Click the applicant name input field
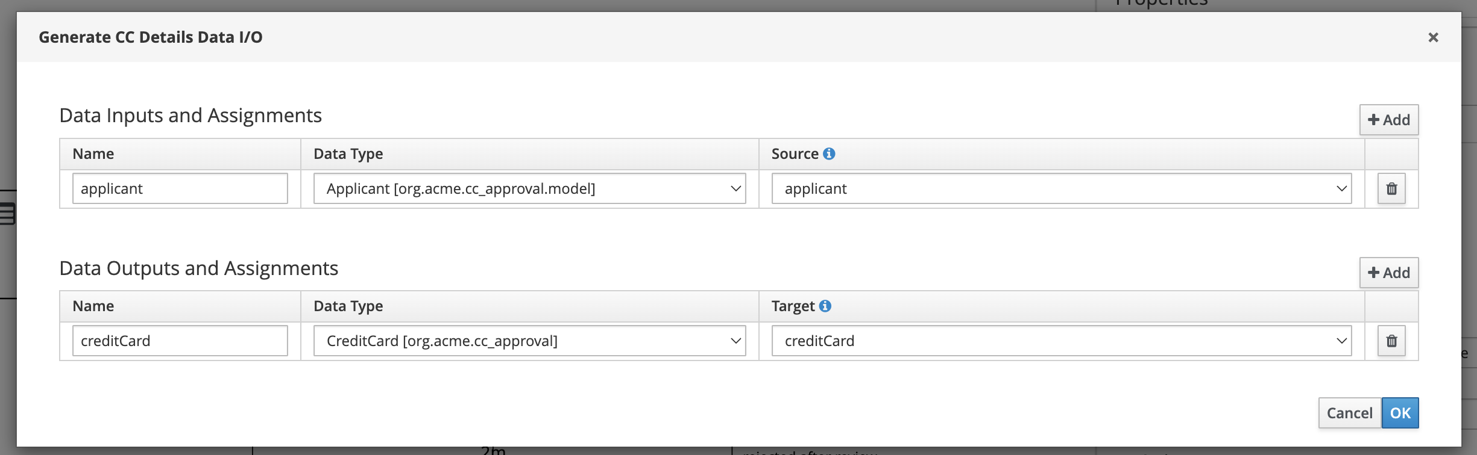Screen dimensions: 1477x455 click(x=180, y=189)
